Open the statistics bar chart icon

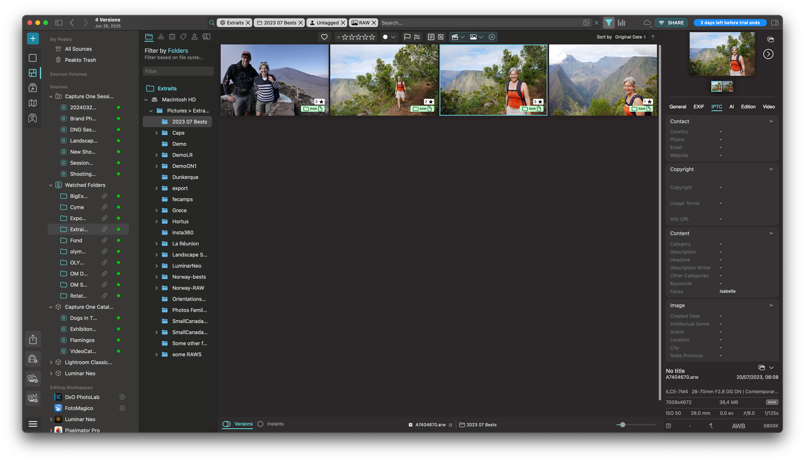pyautogui.click(x=622, y=23)
